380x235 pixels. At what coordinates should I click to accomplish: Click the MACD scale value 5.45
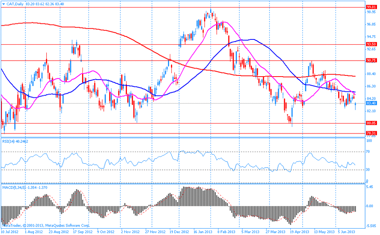[370, 187]
